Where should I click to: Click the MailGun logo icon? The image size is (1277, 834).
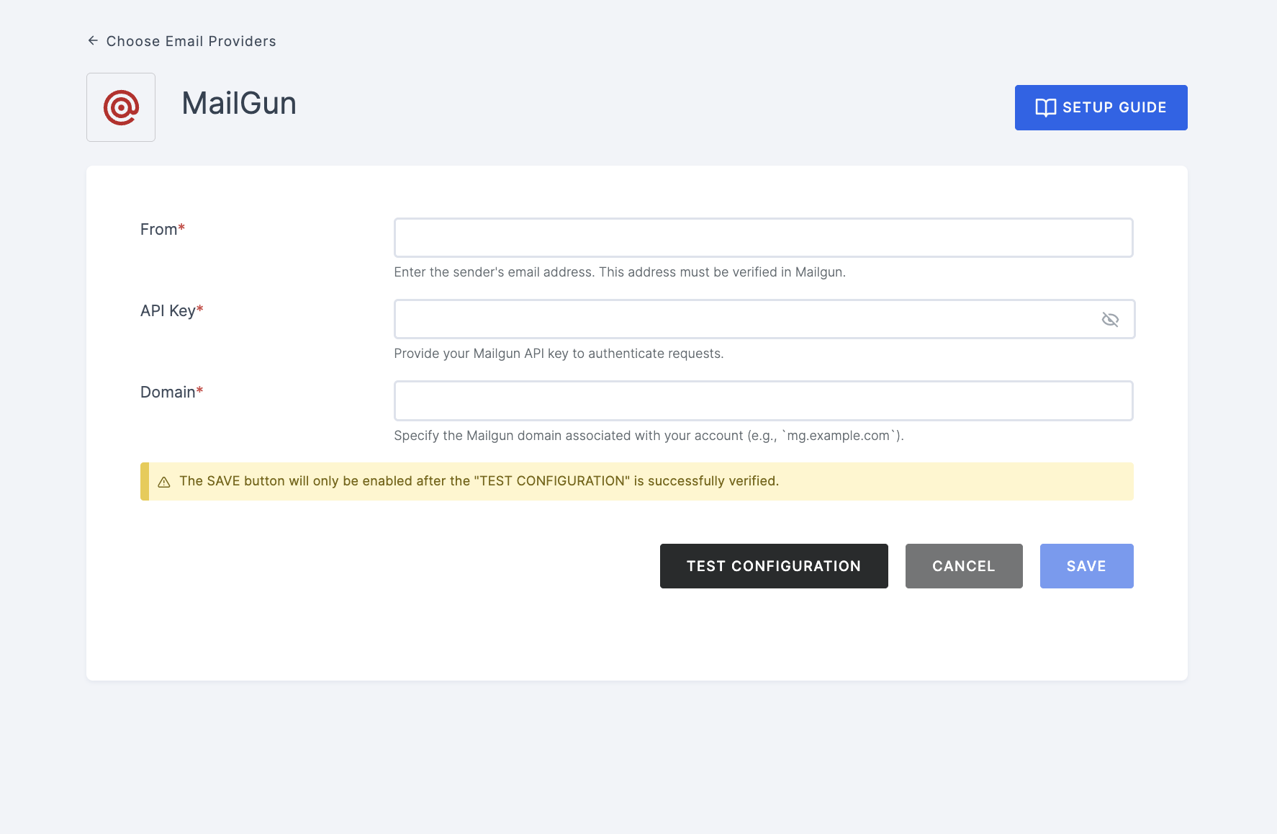tap(121, 107)
